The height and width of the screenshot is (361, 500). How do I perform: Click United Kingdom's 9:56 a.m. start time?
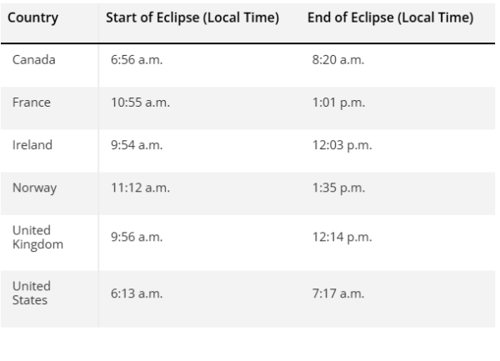click(137, 237)
